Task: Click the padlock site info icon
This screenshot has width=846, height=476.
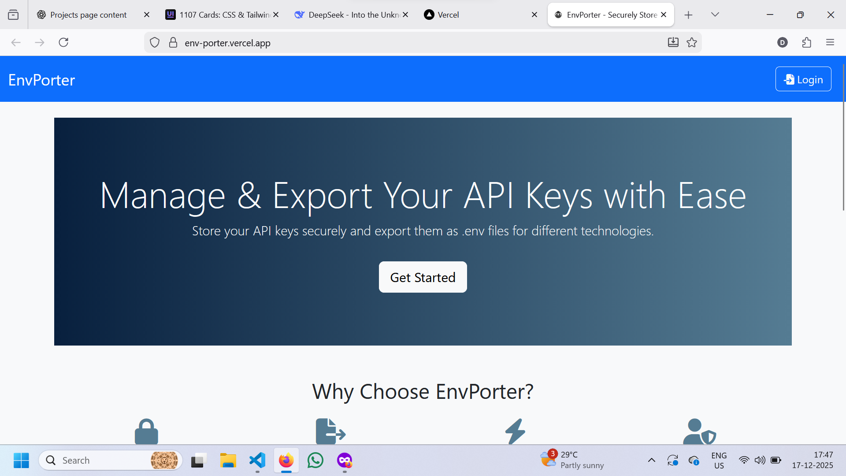Action: point(173,42)
